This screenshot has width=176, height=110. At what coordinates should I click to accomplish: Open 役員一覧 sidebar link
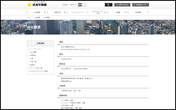(x=33, y=62)
